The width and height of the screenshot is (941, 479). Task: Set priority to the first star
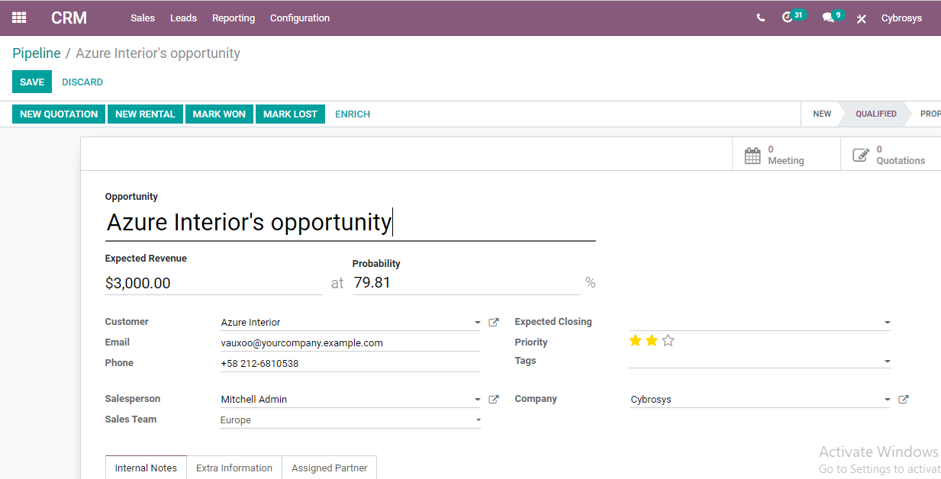[635, 340]
